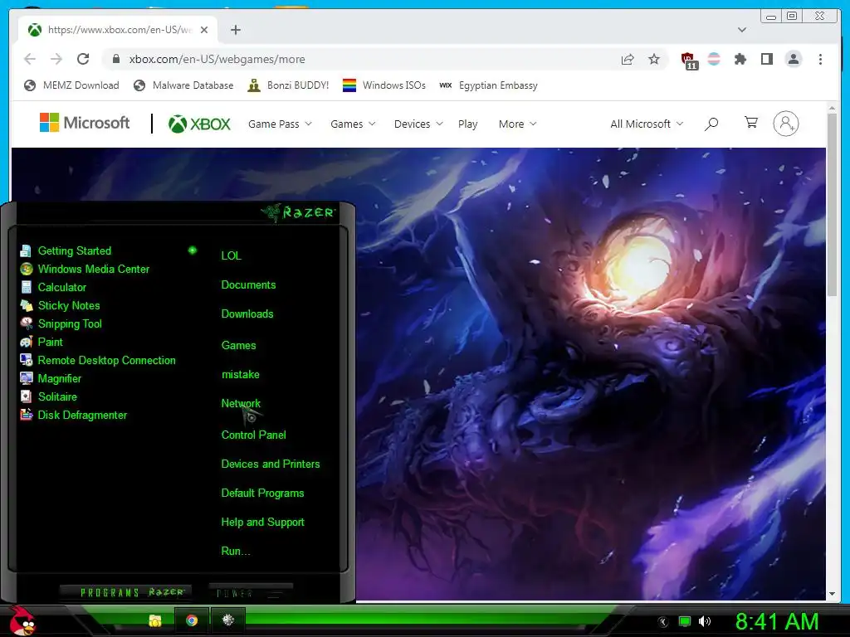850x637 pixels.
Task: Switch to Chrome in the taskbar
Action: tap(192, 620)
